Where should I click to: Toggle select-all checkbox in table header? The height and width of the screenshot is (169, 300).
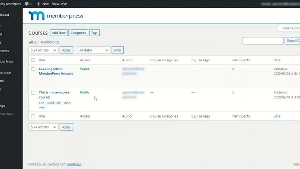click(33, 60)
